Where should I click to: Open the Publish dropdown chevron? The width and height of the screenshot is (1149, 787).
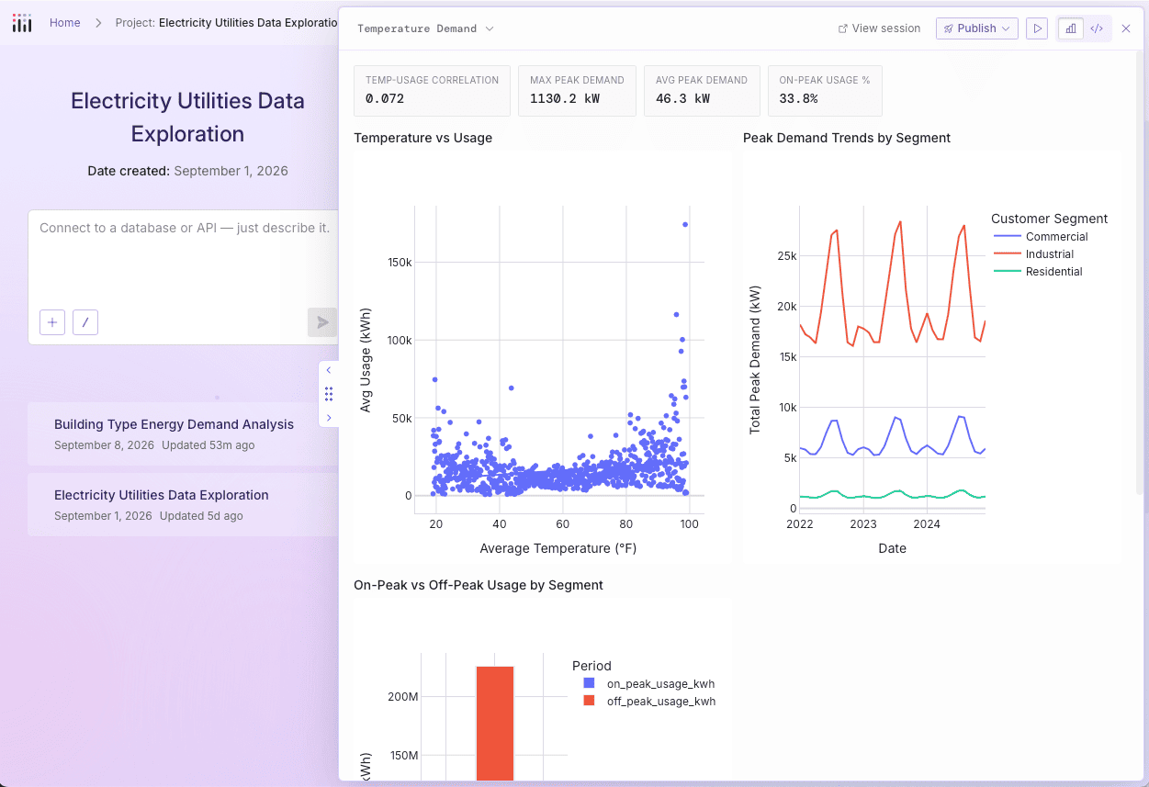click(x=1007, y=28)
